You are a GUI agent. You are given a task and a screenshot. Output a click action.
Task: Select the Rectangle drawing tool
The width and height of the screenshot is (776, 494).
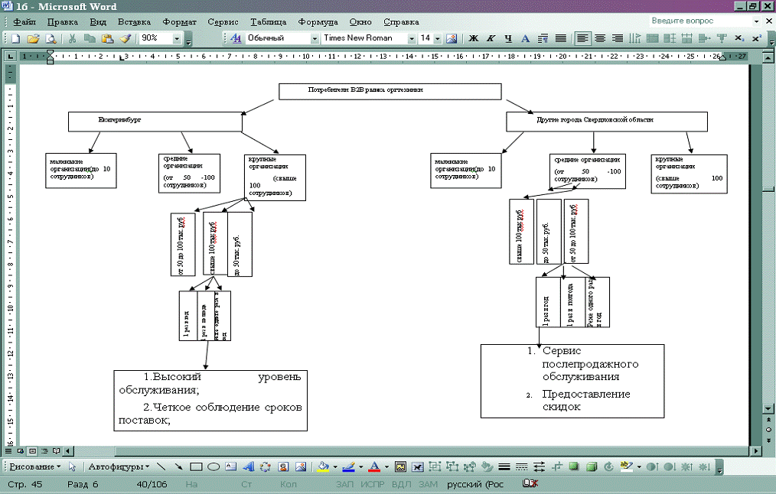click(196, 466)
